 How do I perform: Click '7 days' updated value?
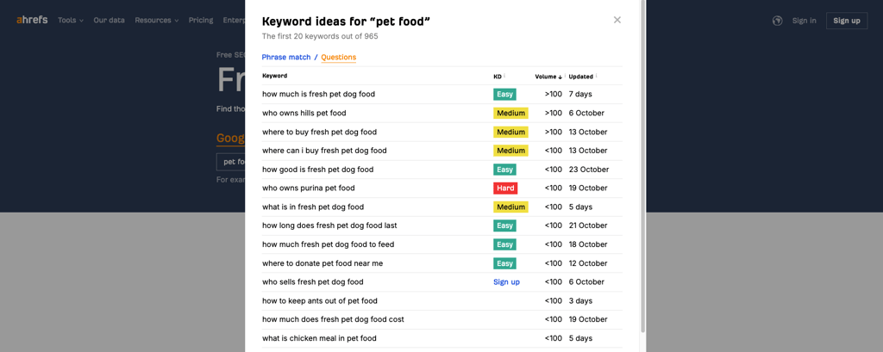[580, 95]
